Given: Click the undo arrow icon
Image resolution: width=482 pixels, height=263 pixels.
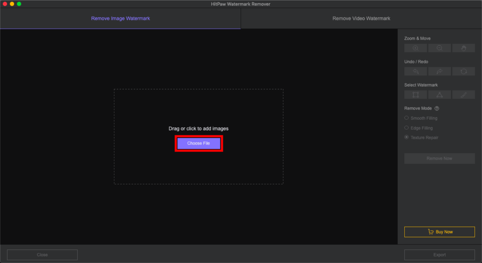Looking at the screenshot, I should [416, 72].
